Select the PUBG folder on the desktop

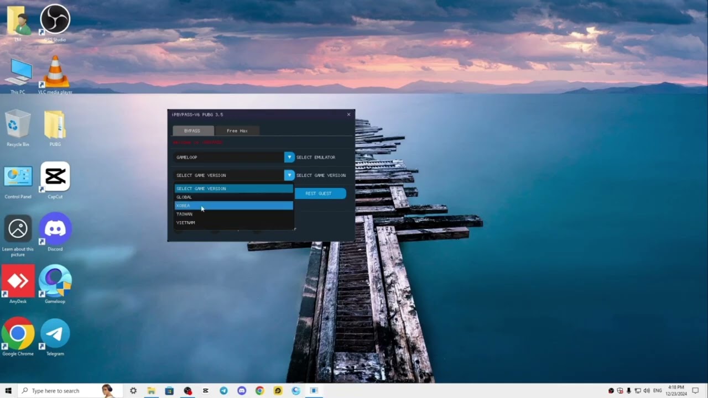coord(55,128)
